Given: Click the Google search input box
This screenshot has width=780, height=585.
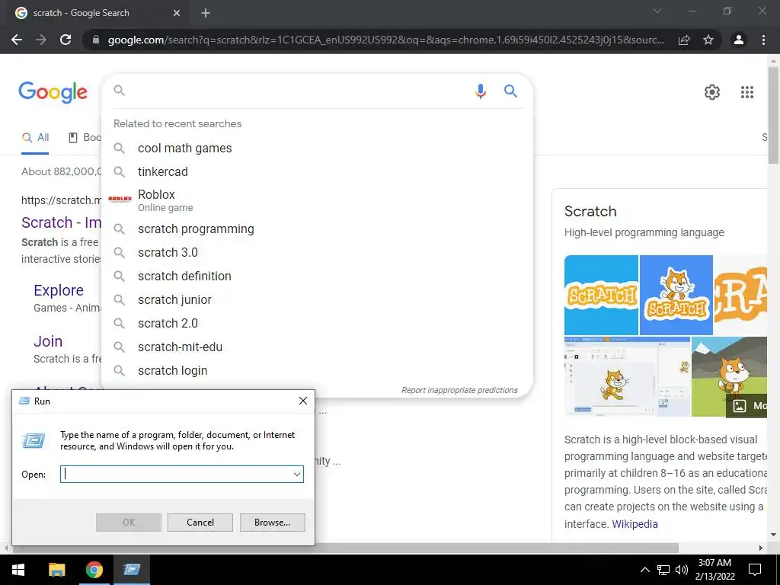Looking at the screenshot, I should pyautogui.click(x=299, y=91).
